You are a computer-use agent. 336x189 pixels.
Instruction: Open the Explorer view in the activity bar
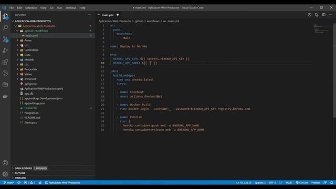[x=5, y=16]
